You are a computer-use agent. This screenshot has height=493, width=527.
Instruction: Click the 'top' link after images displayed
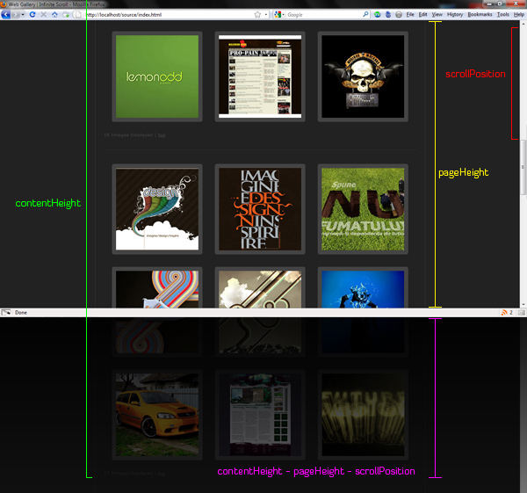[x=162, y=135]
